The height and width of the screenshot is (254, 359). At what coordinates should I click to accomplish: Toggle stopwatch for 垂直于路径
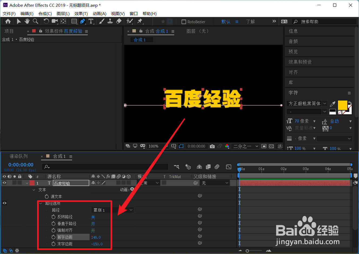click(x=53, y=223)
